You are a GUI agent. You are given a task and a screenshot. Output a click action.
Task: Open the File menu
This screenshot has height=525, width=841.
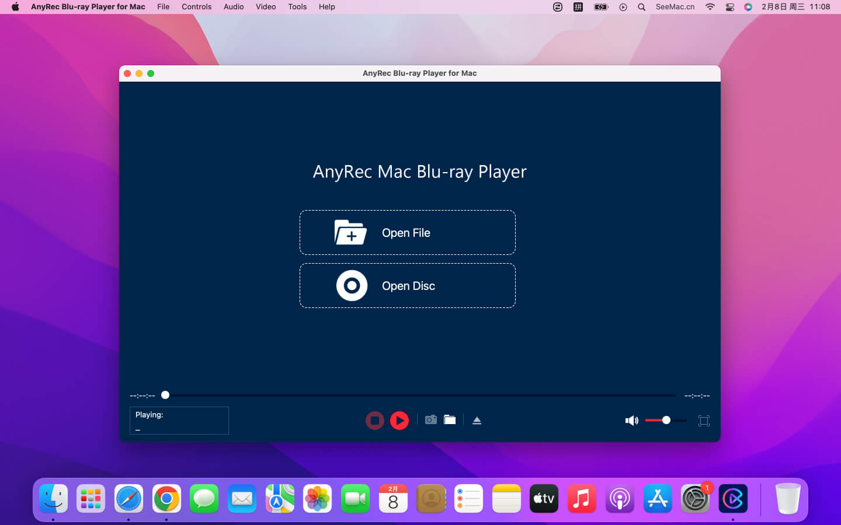[x=163, y=7]
